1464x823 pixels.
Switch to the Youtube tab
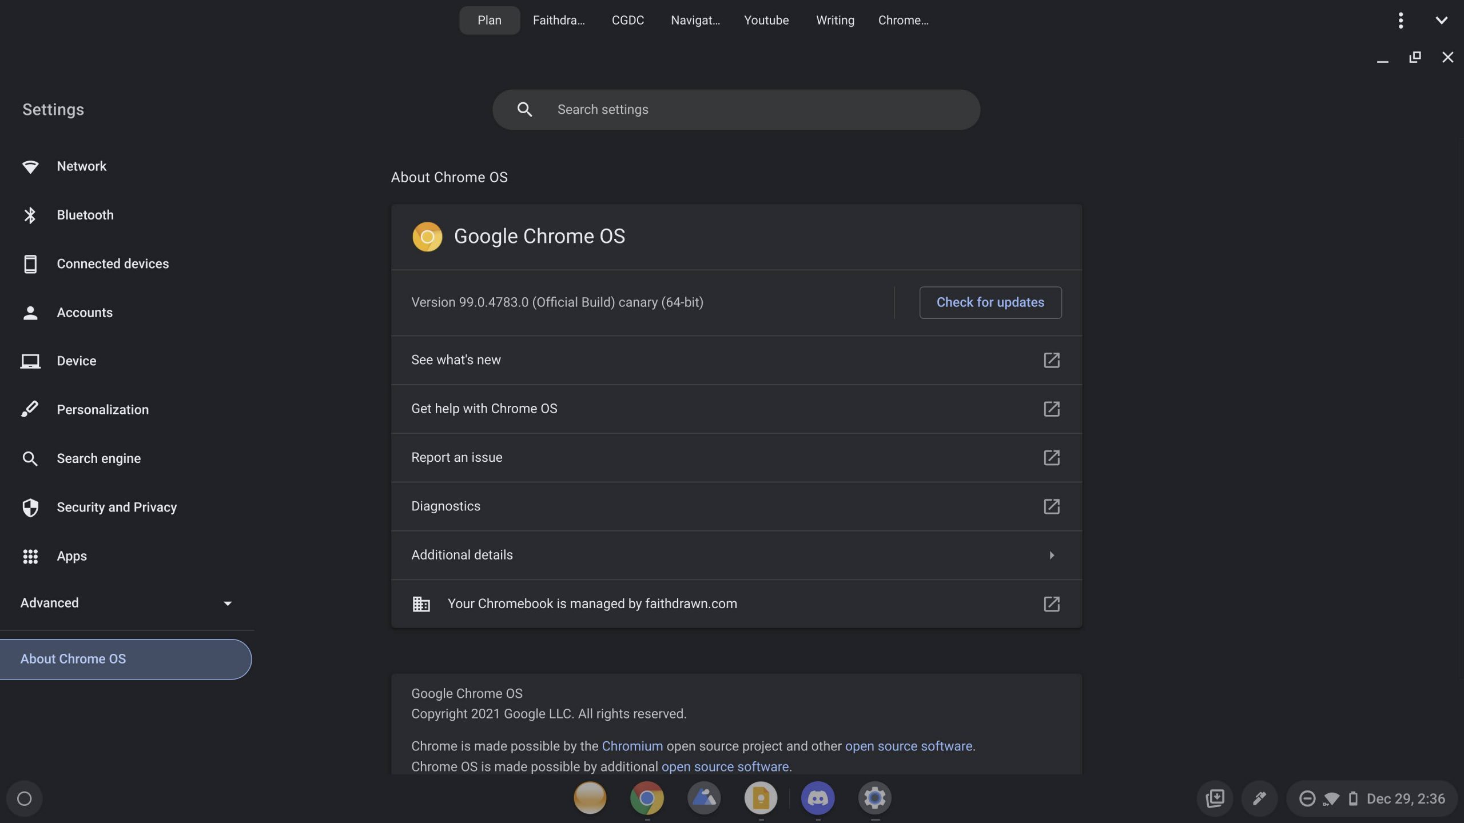pyautogui.click(x=766, y=20)
